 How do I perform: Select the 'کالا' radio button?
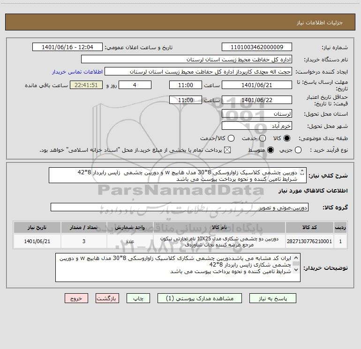pyautogui.click(x=287, y=138)
